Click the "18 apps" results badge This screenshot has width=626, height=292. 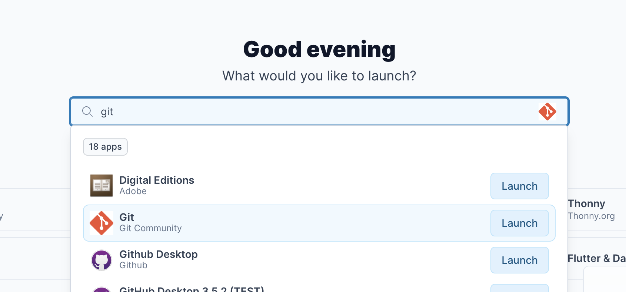(x=105, y=147)
